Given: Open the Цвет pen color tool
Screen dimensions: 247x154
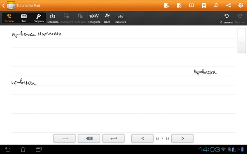Looking at the screenshot, I should click(107, 18).
